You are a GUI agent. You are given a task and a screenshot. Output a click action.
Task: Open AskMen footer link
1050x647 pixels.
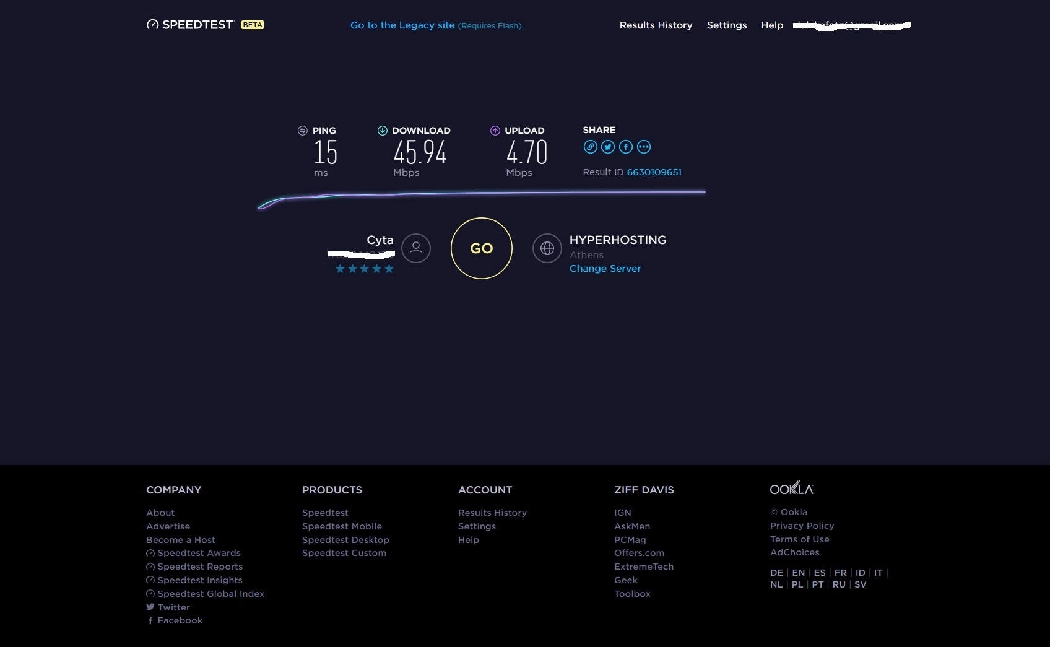pyautogui.click(x=632, y=526)
